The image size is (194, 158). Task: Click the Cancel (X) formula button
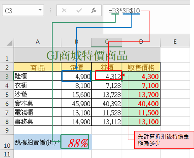coord(64,11)
